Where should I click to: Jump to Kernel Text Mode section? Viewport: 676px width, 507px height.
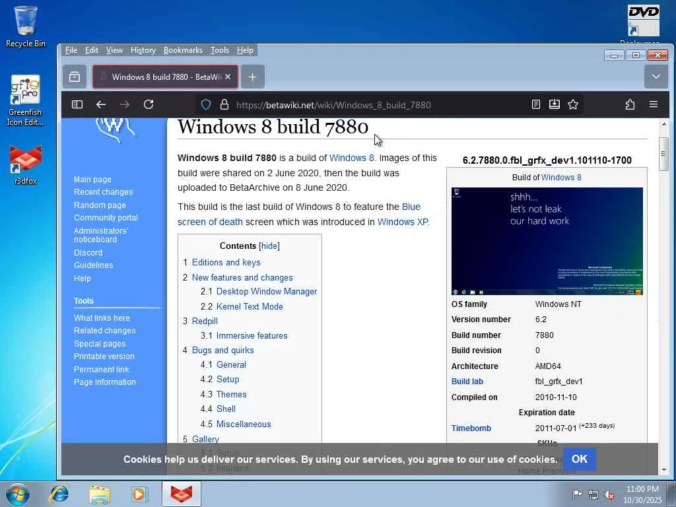[x=250, y=306]
